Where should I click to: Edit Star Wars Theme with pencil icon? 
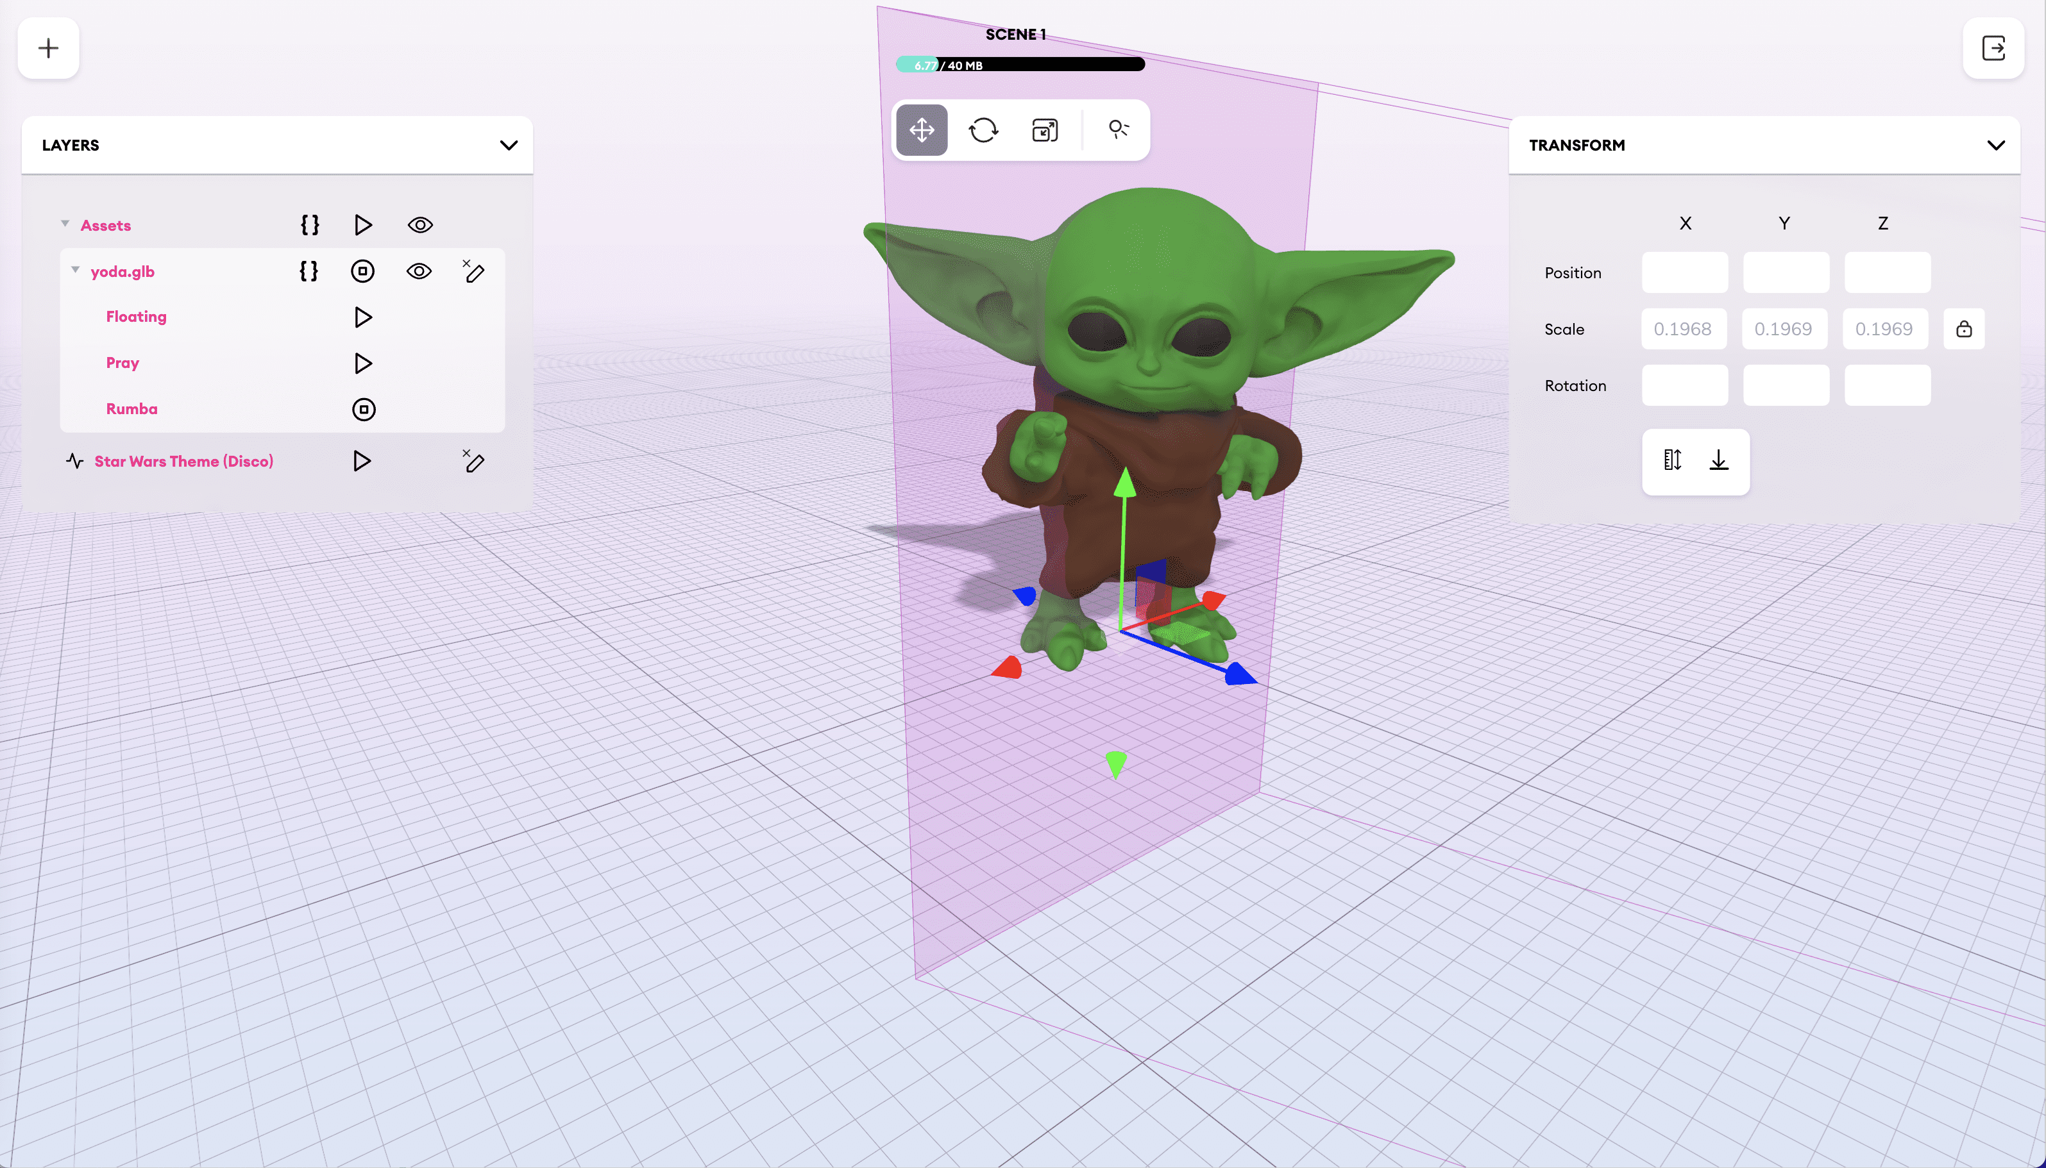[473, 460]
